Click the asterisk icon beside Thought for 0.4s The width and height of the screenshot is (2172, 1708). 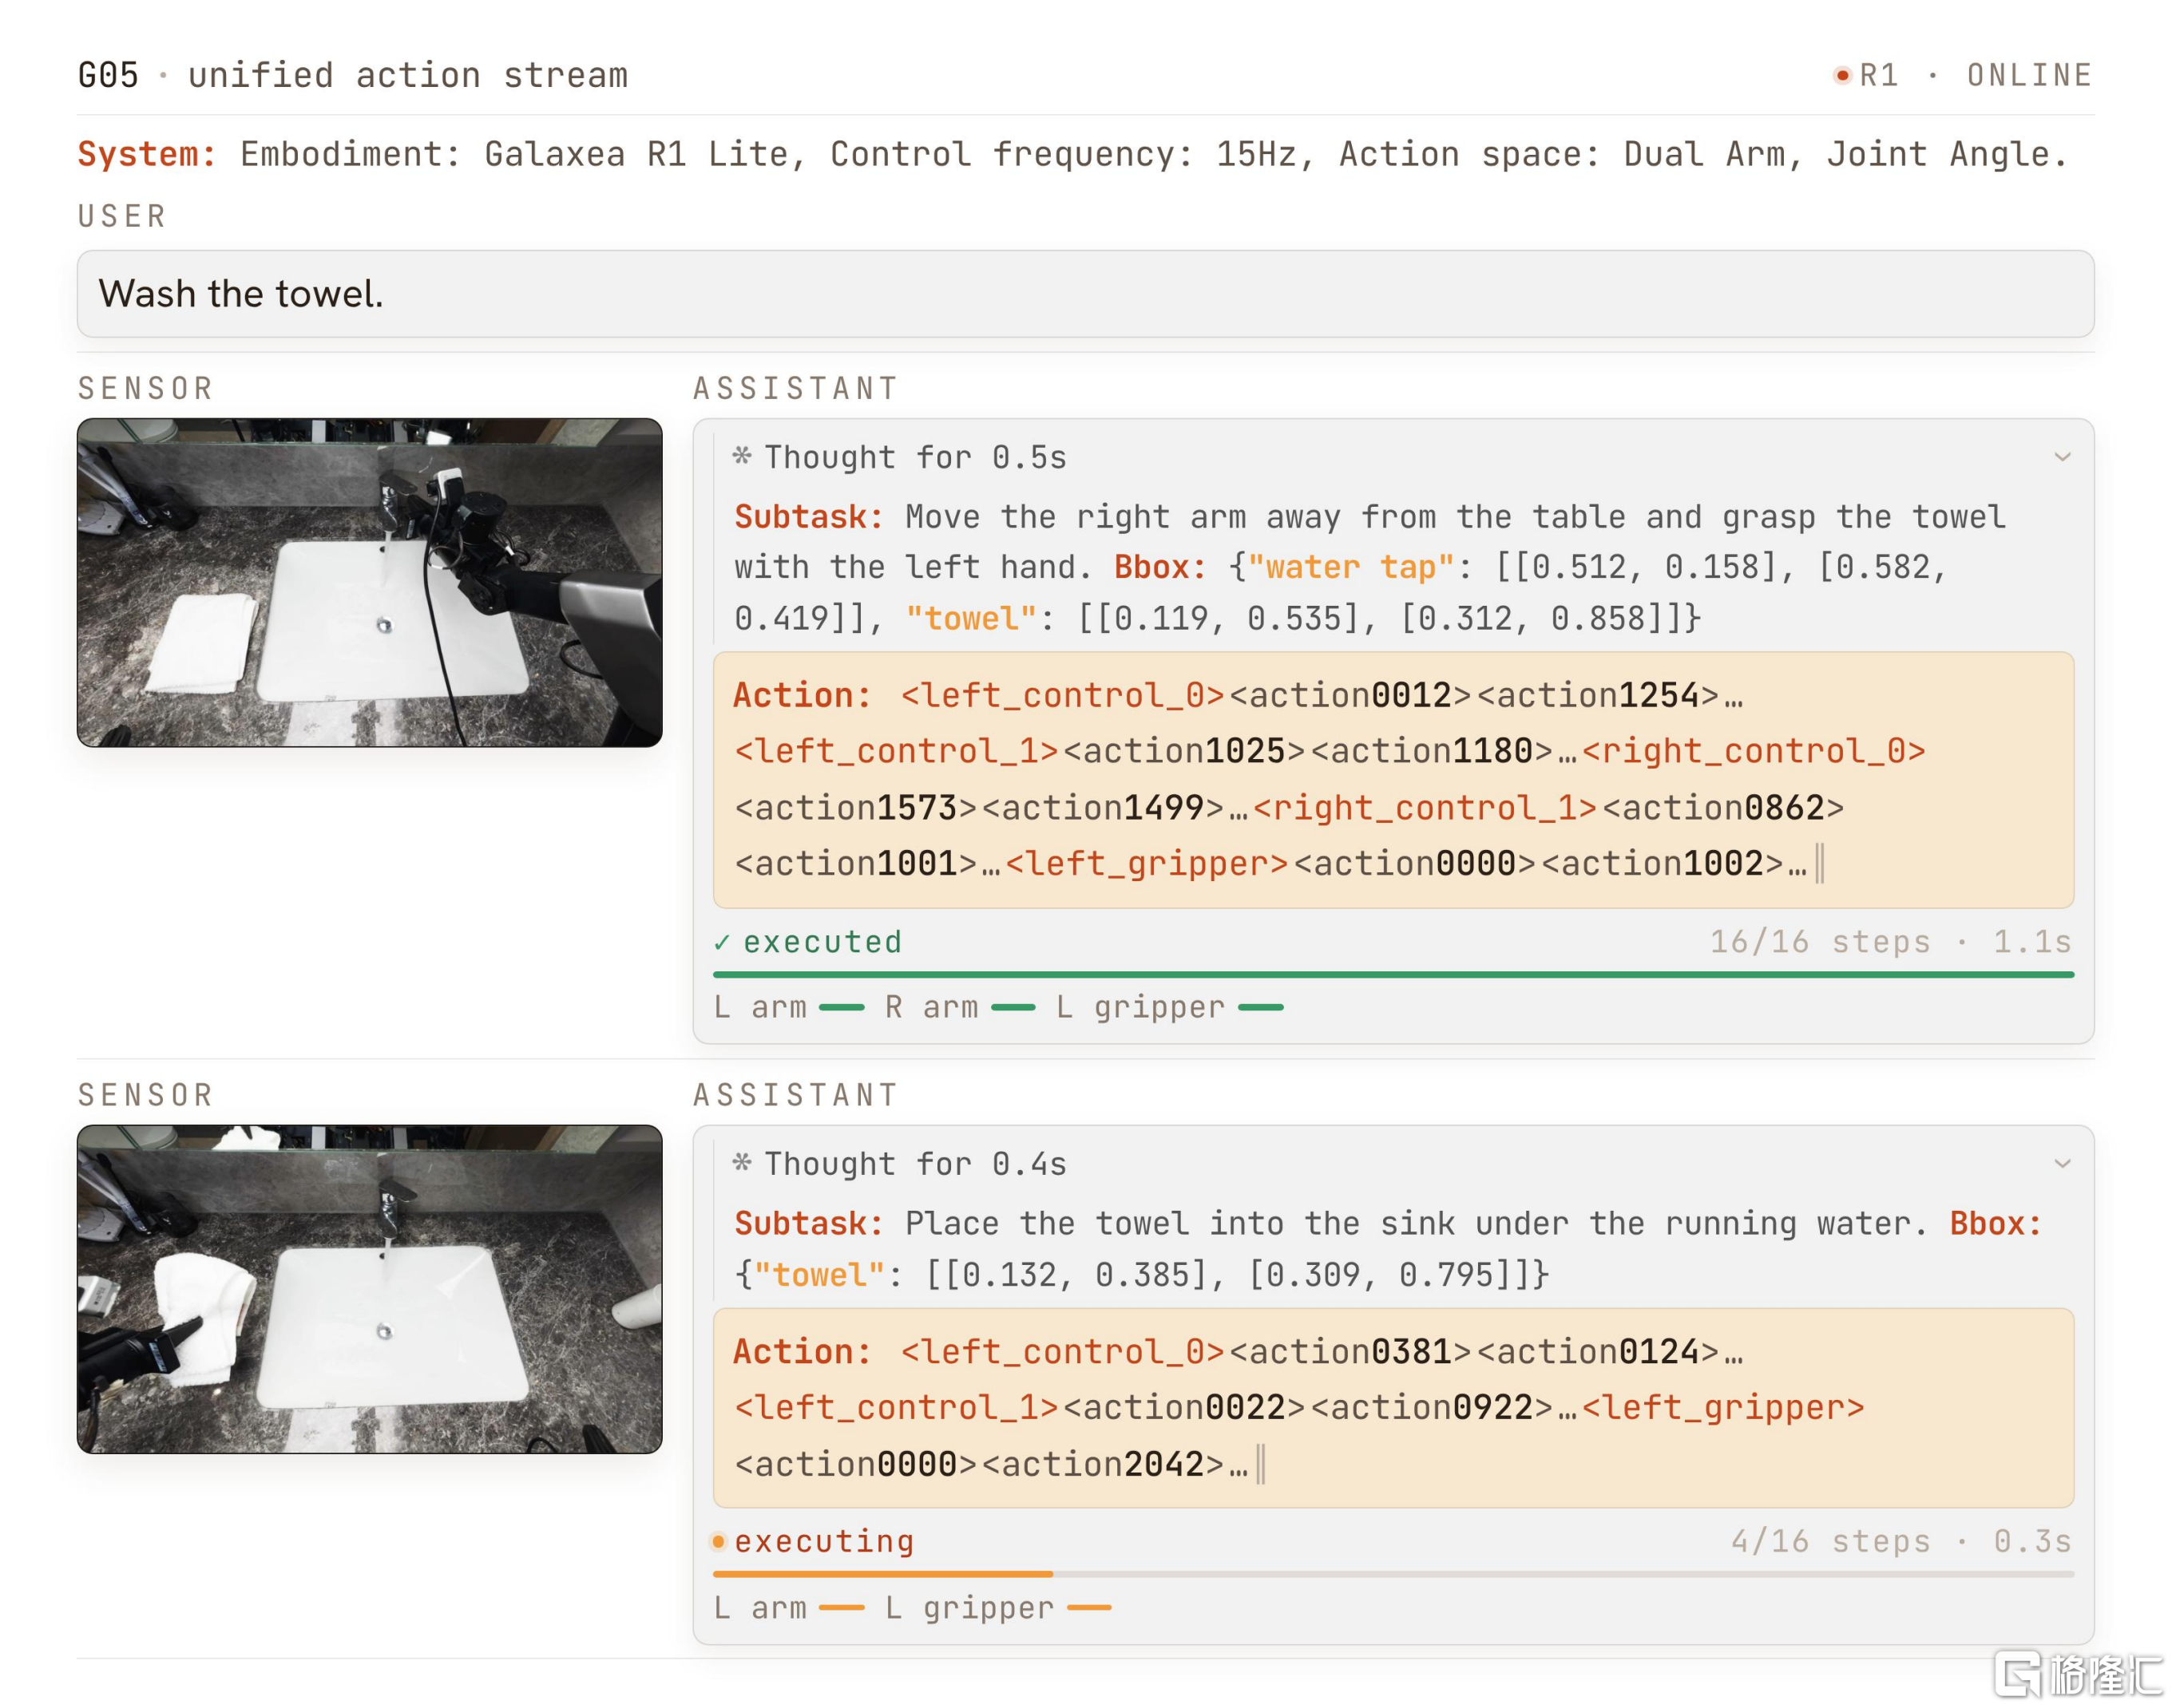pyautogui.click(x=741, y=1162)
